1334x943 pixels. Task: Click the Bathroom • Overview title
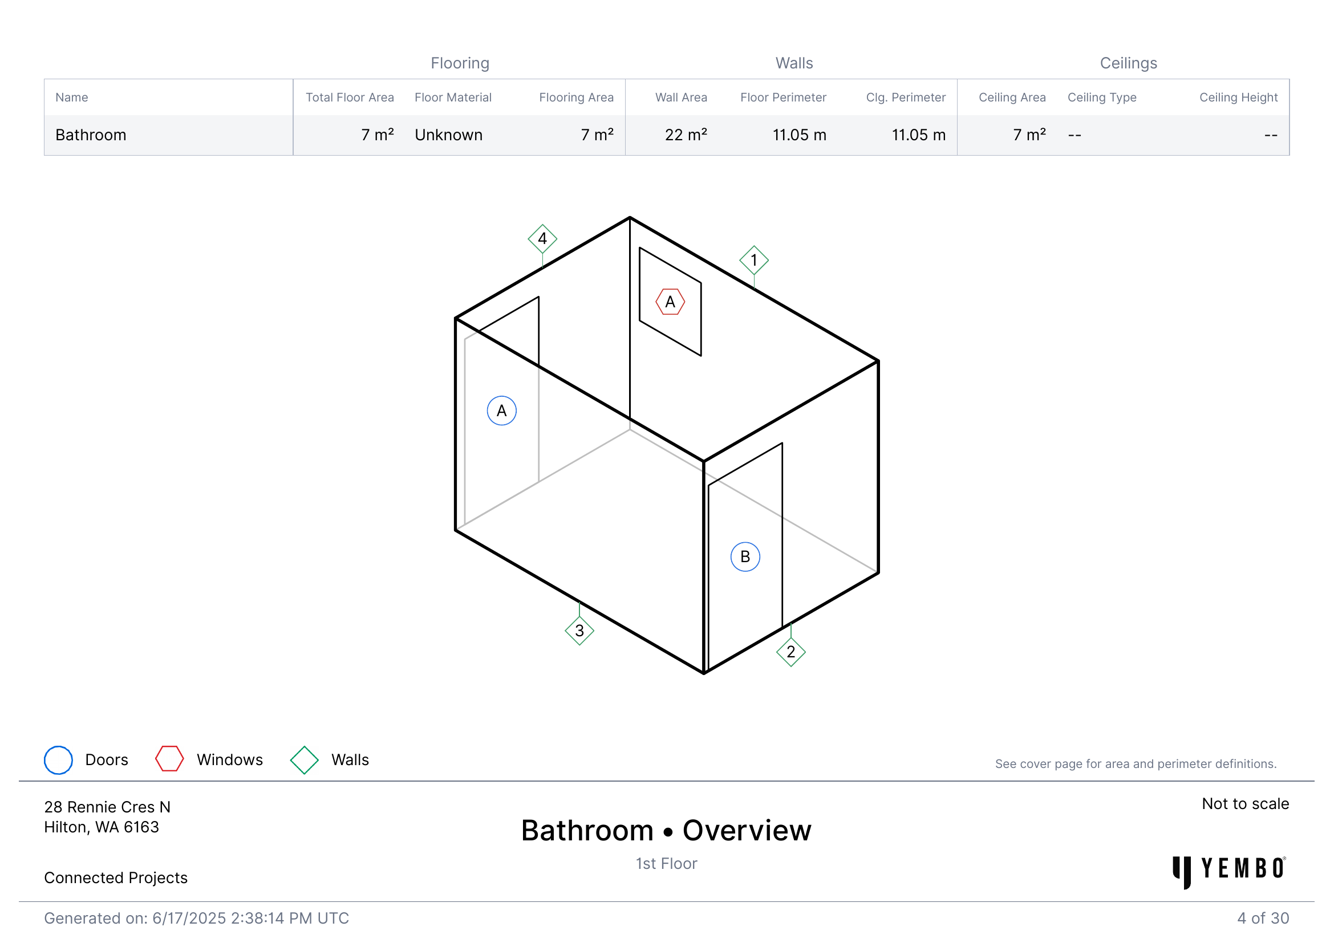point(666,830)
